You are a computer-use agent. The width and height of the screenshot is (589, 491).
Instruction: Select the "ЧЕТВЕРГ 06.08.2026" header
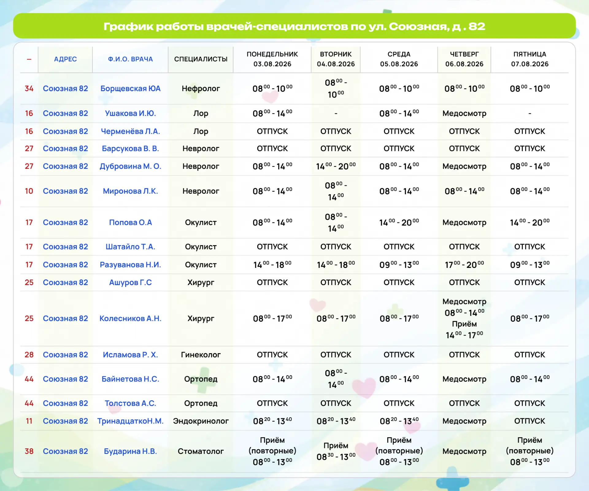coord(464,59)
